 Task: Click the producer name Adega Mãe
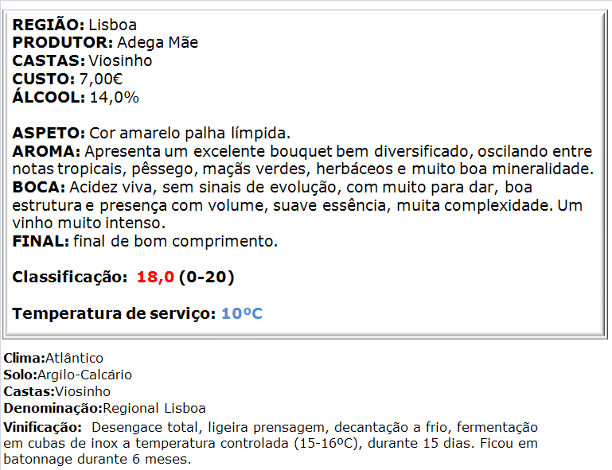coord(158,42)
